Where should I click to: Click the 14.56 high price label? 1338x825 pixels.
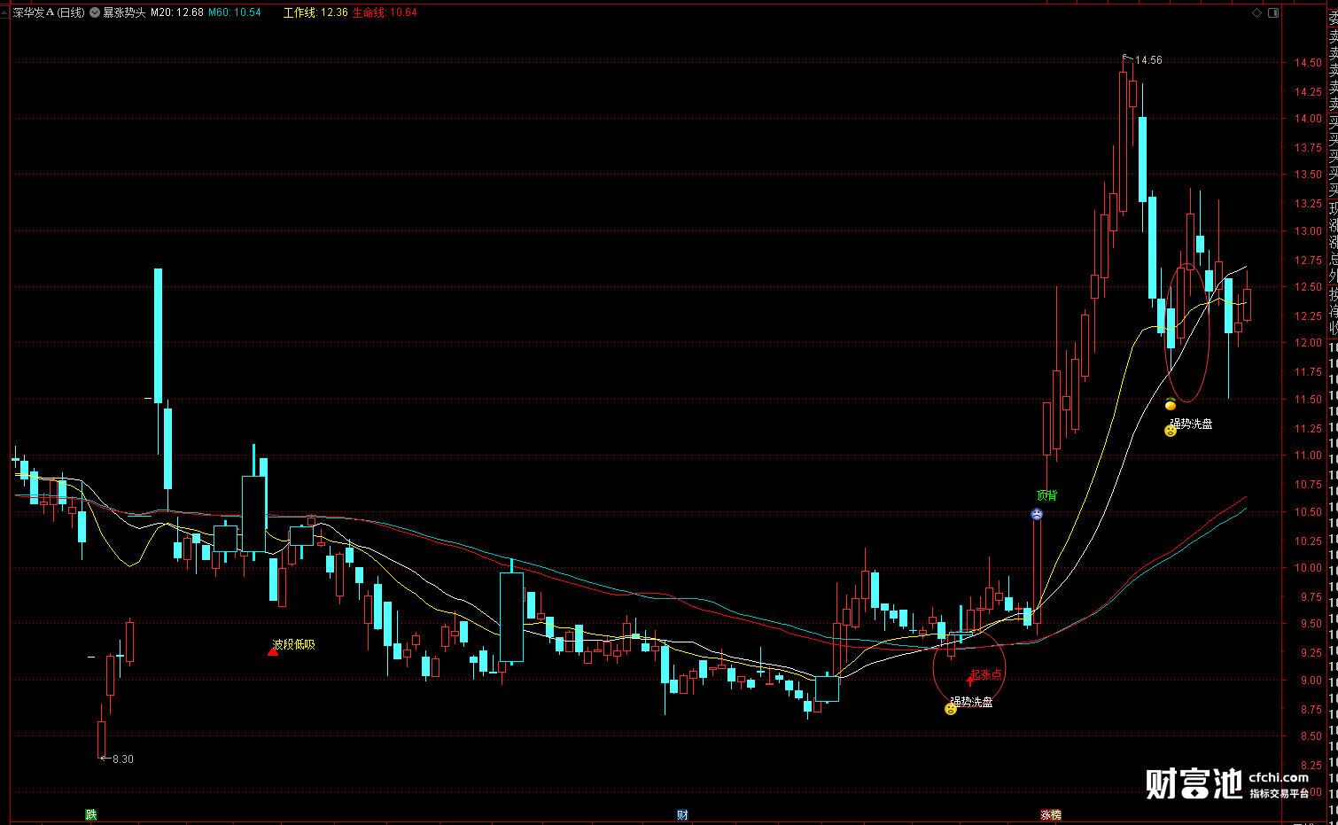pyautogui.click(x=1148, y=60)
